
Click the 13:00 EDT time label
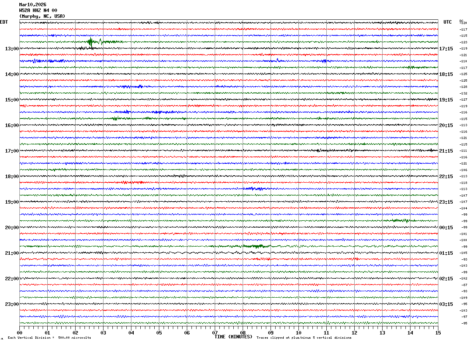pos(12,49)
